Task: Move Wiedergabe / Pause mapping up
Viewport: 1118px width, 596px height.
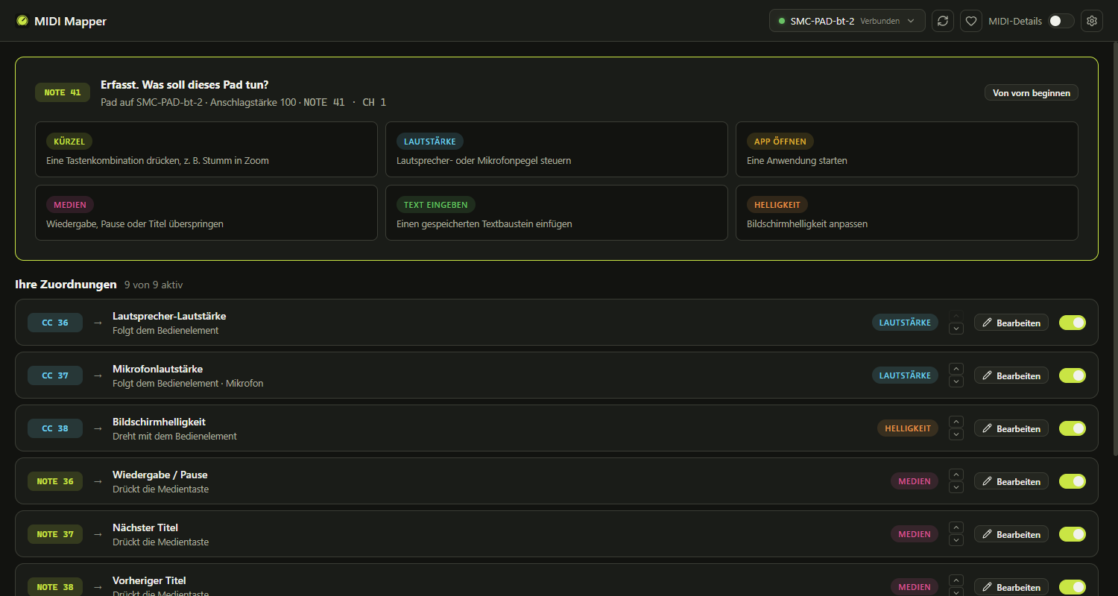Action: coord(956,475)
